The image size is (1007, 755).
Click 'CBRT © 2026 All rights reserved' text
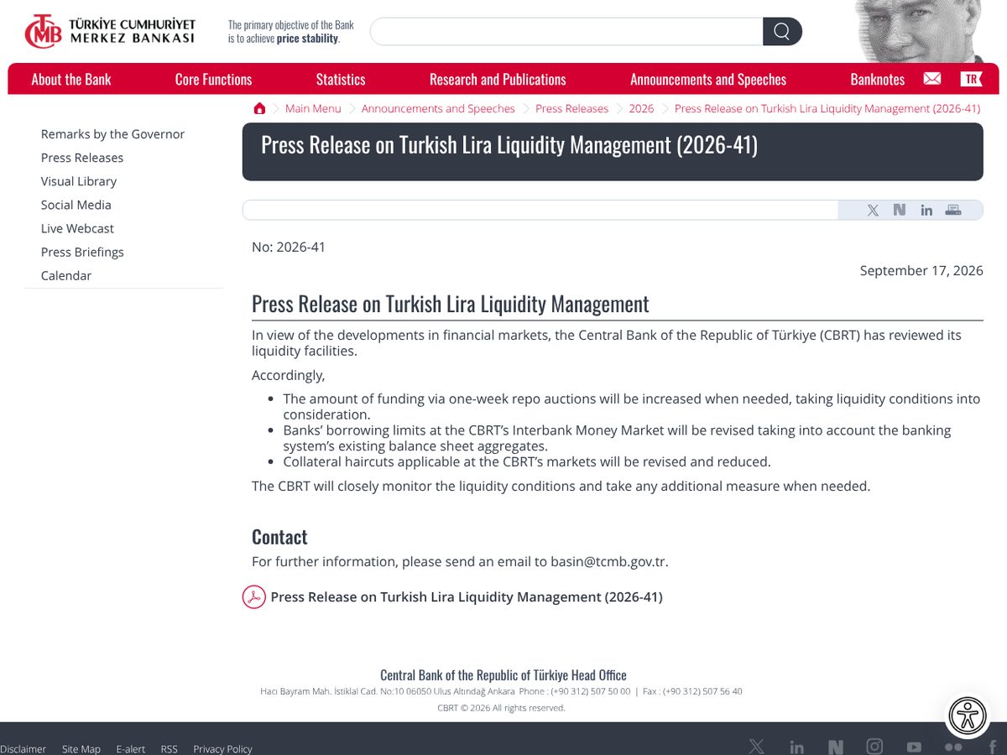pos(501,708)
